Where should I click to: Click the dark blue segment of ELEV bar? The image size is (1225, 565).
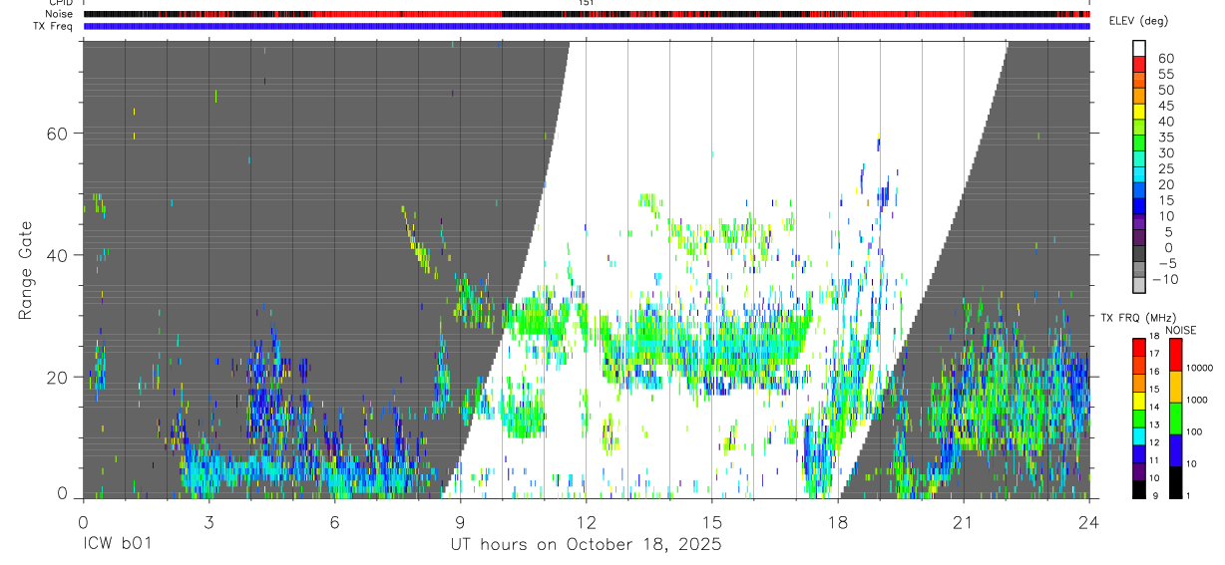tap(1139, 208)
